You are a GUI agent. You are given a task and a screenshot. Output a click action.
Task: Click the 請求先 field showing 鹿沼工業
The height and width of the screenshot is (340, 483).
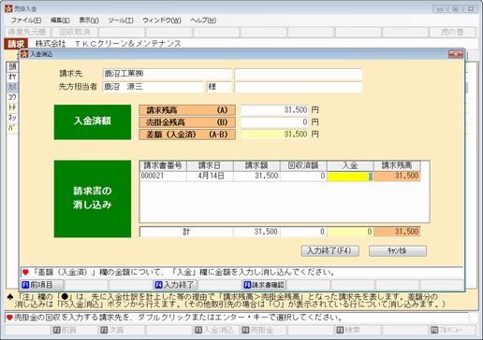tap(168, 74)
